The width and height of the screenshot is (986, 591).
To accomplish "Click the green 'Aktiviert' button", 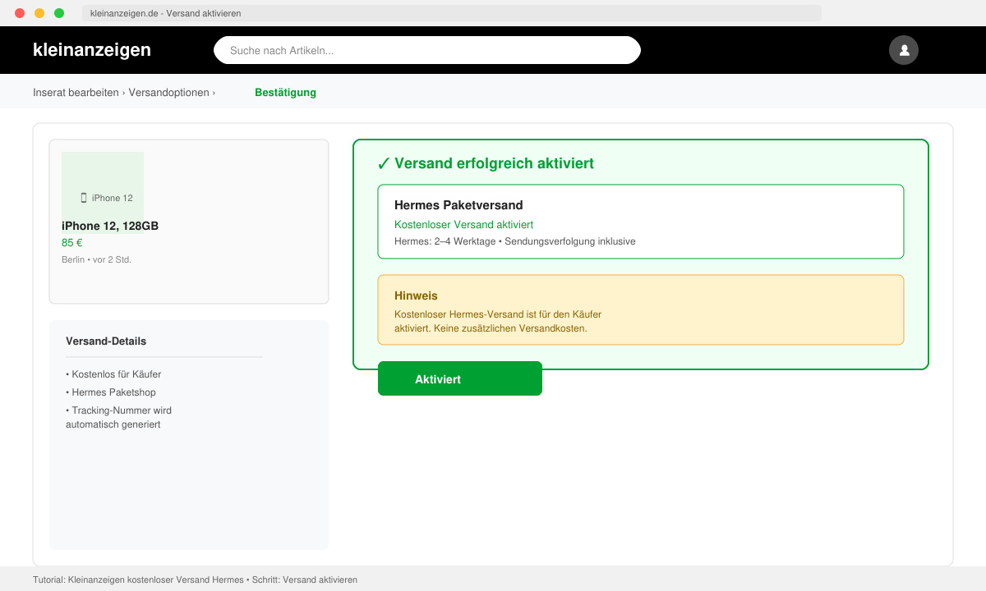I will click(x=460, y=378).
